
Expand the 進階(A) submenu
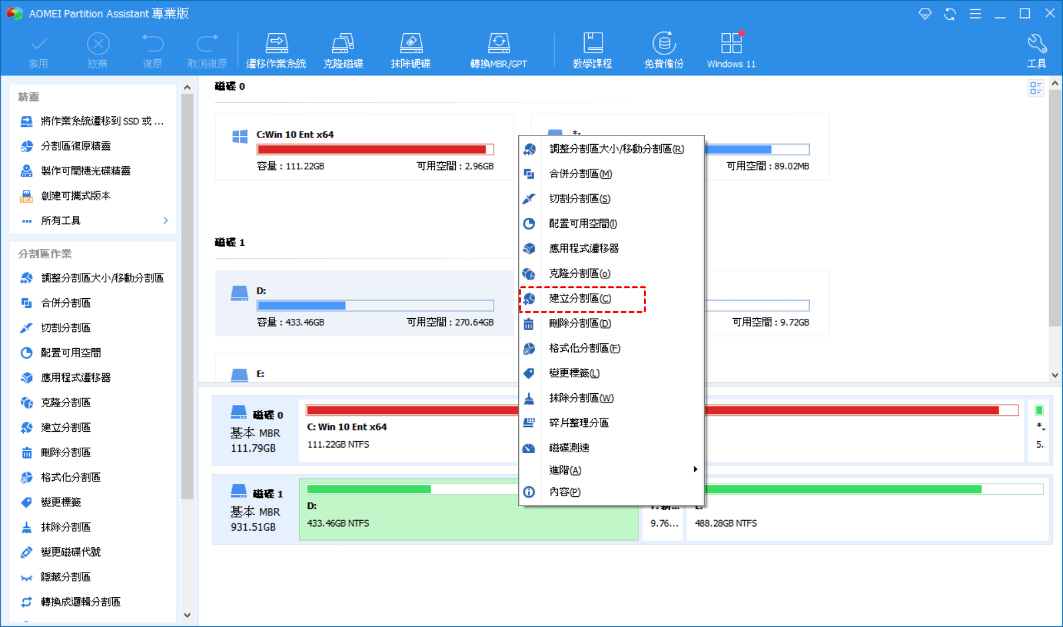[x=611, y=470]
